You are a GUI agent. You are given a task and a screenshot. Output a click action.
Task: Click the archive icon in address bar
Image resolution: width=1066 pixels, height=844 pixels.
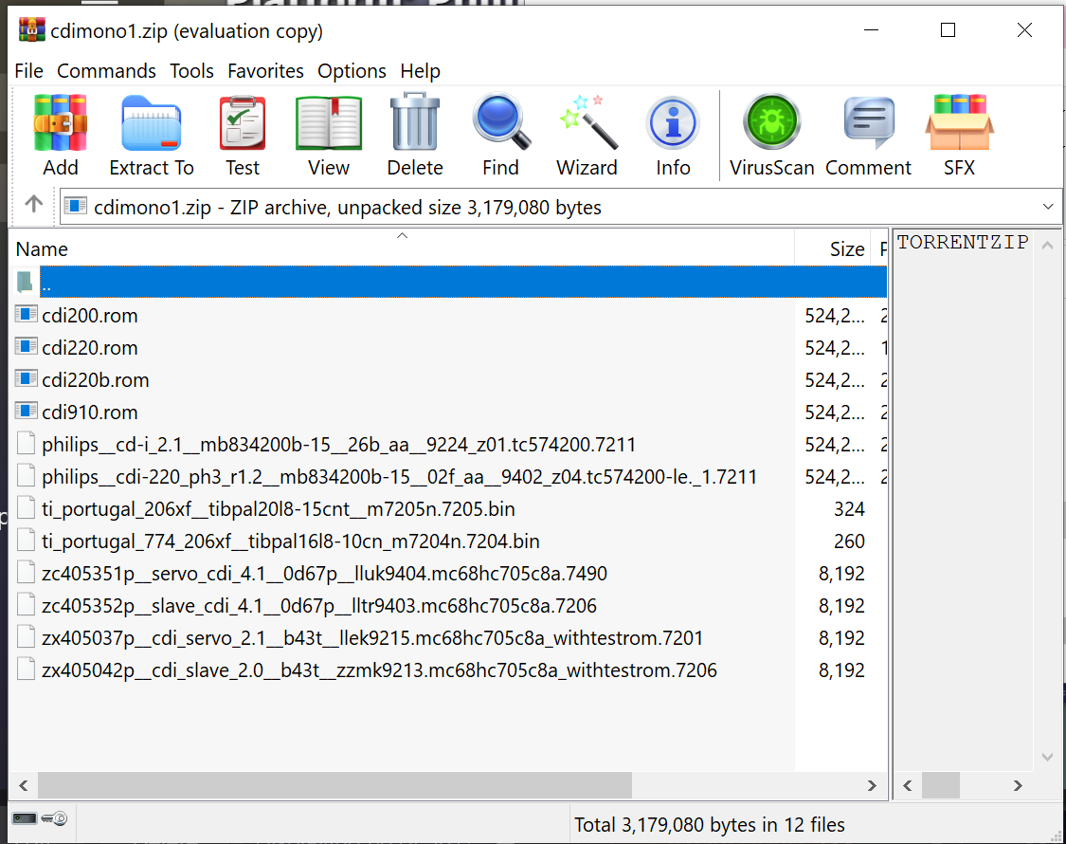click(x=76, y=206)
